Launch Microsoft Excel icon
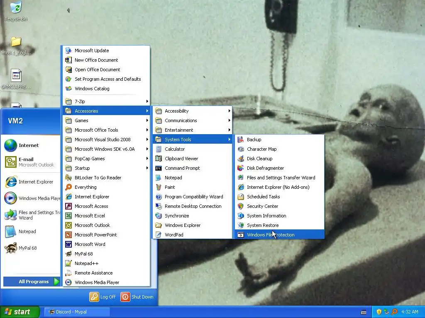Screen dimensions: 425x318 68,215
